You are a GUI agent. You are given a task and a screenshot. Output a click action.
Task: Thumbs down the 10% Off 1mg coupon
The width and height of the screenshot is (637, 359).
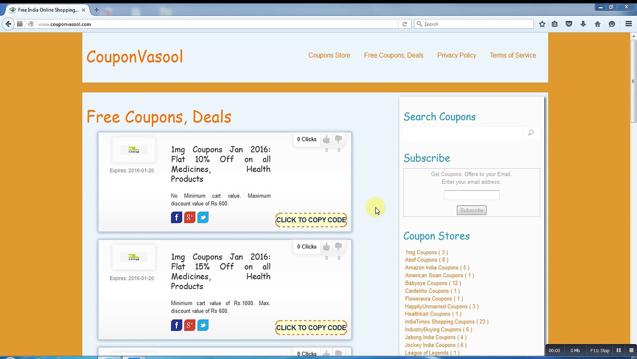(338, 139)
